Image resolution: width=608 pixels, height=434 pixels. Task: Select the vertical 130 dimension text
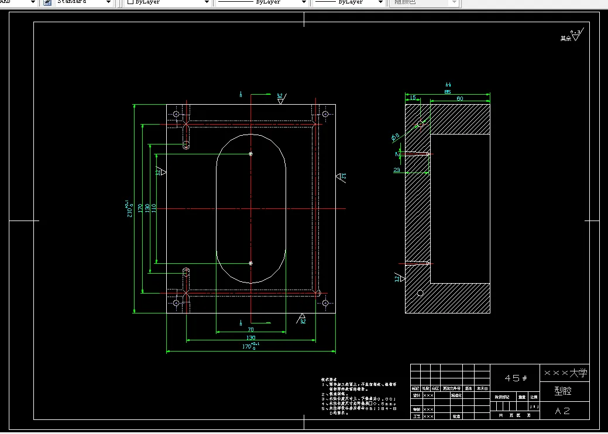pyautogui.click(x=147, y=208)
